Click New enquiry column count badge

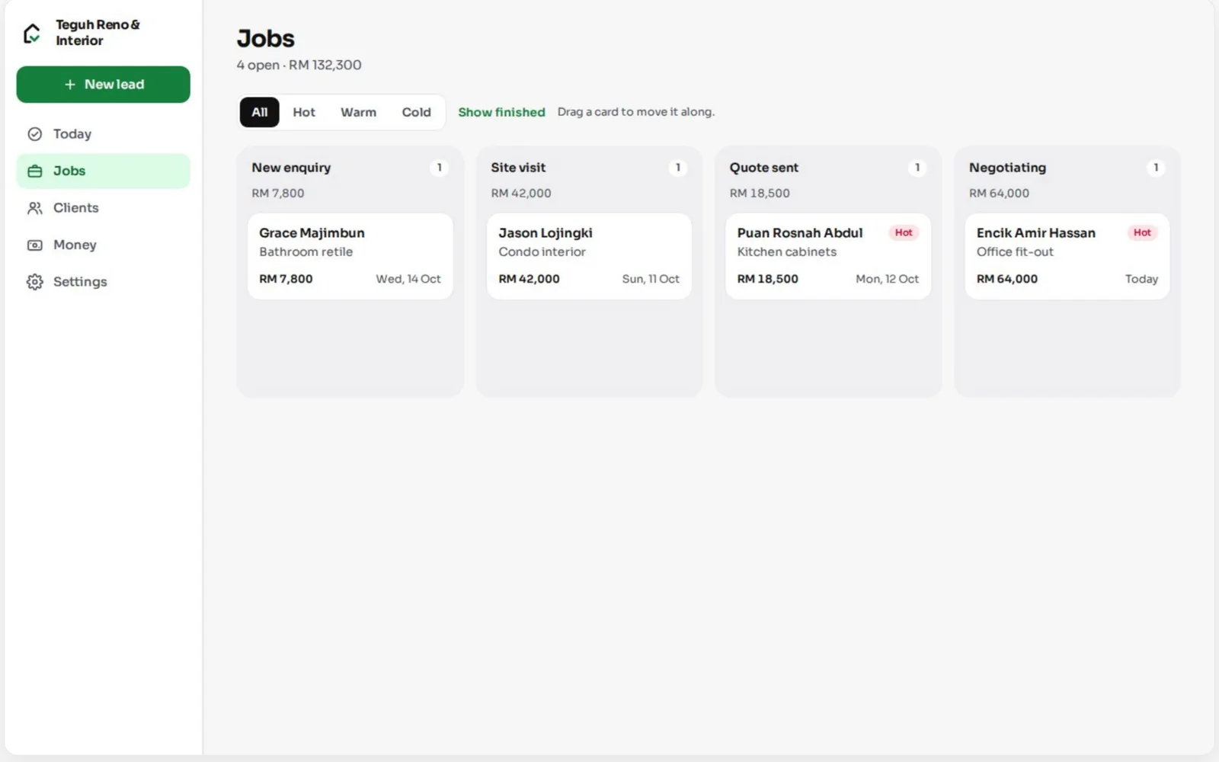click(439, 168)
